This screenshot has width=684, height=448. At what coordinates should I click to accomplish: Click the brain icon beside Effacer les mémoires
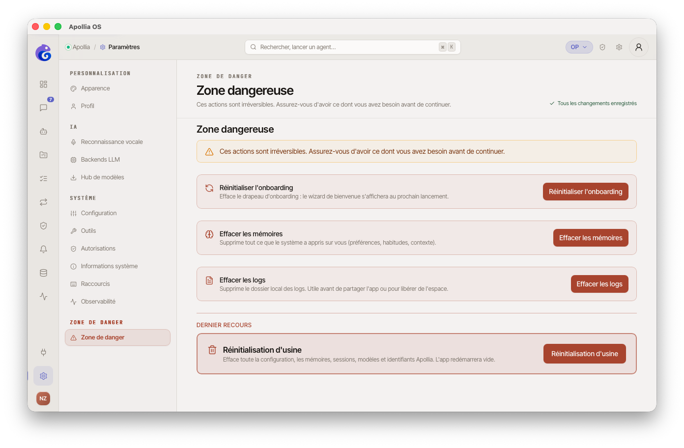pos(209,234)
